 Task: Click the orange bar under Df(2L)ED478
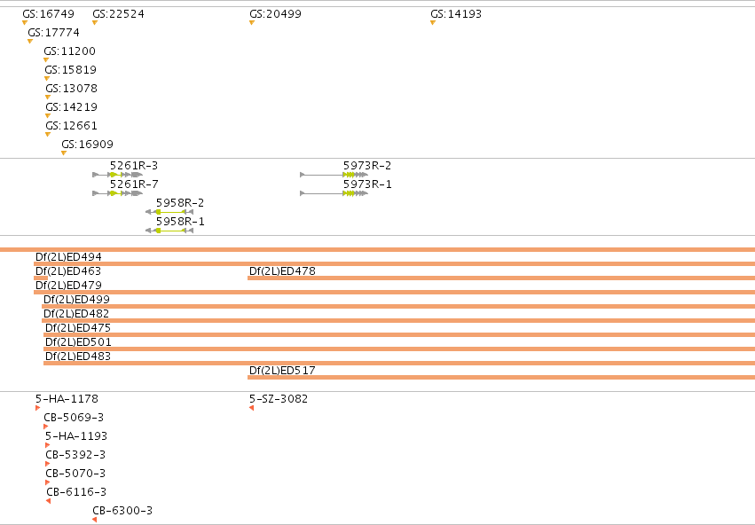click(x=501, y=278)
